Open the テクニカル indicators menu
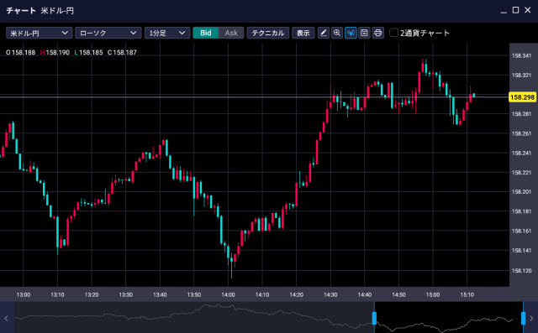 pos(268,33)
